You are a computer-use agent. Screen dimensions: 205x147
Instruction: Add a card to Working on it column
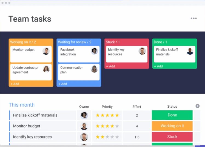(15, 84)
